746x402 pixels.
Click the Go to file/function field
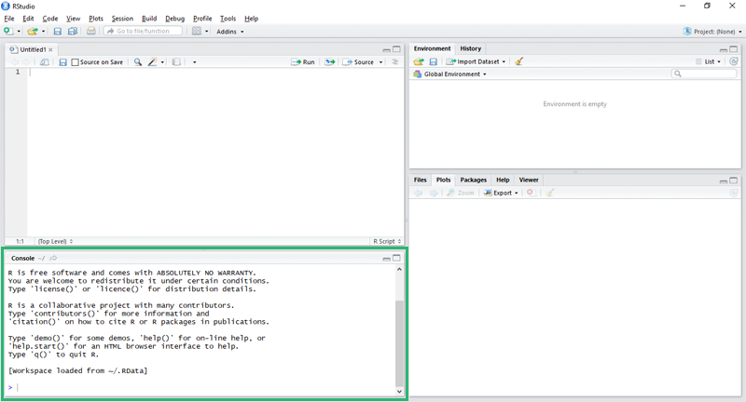click(x=144, y=32)
